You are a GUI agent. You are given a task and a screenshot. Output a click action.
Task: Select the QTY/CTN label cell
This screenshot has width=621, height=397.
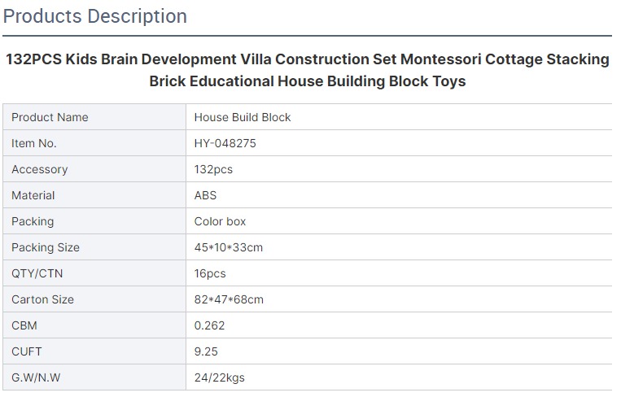click(x=94, y=273)
